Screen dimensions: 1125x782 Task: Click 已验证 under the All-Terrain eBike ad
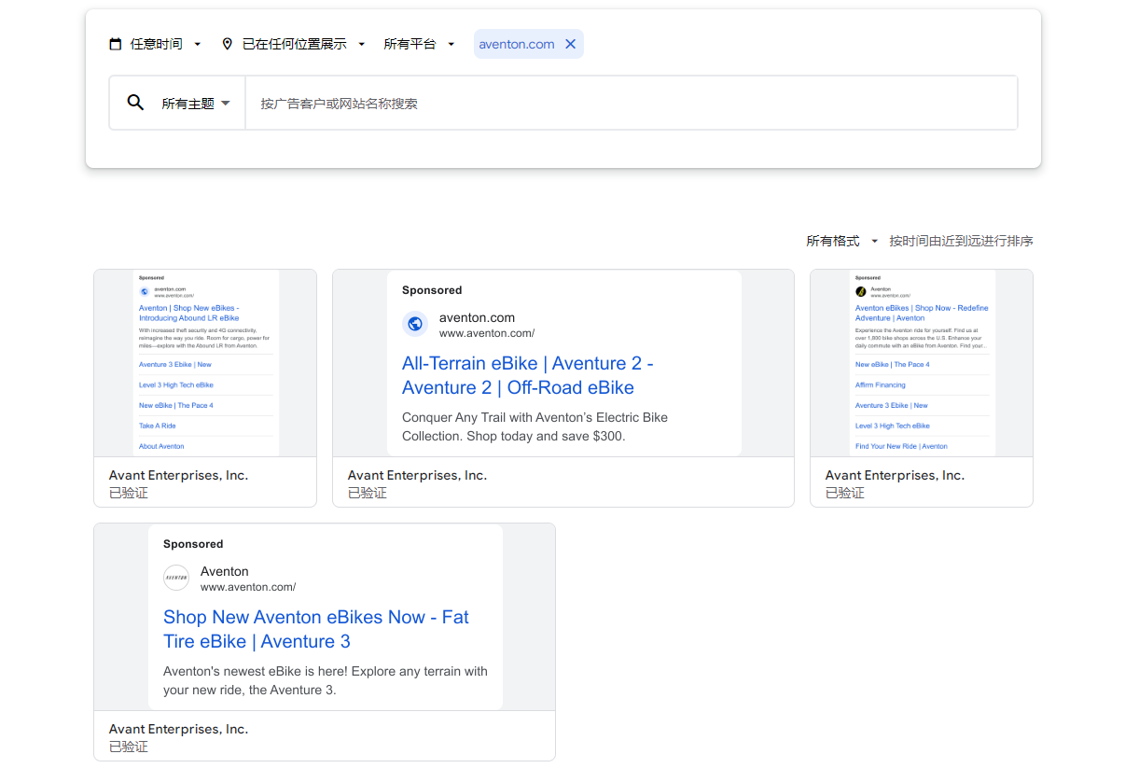tap(368, 493)
